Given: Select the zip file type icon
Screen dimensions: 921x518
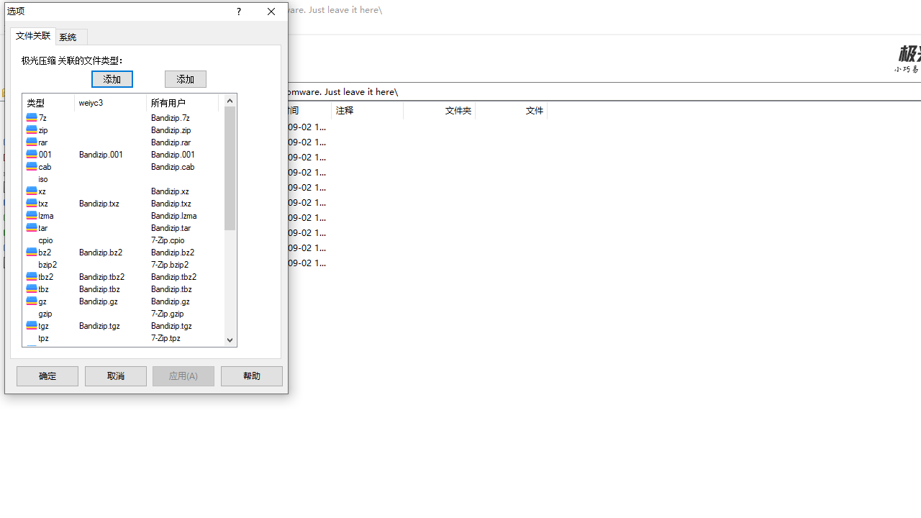Looking at the screenshot, I should 32,129.
